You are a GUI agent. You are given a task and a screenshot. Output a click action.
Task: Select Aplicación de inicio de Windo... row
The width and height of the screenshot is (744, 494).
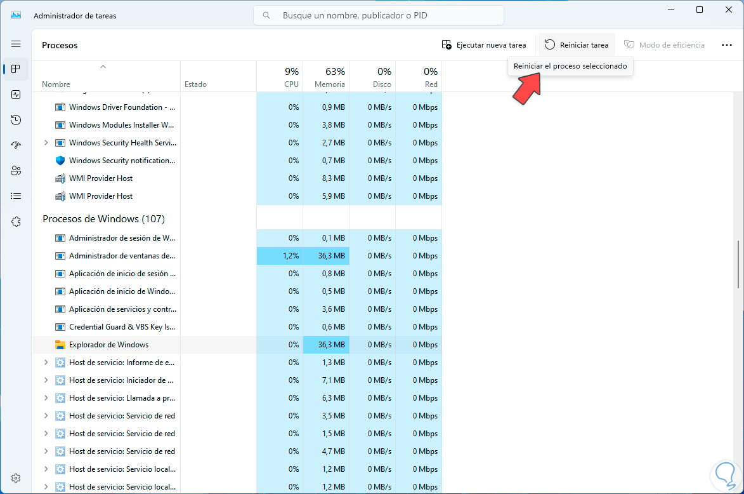coord(237,291)
